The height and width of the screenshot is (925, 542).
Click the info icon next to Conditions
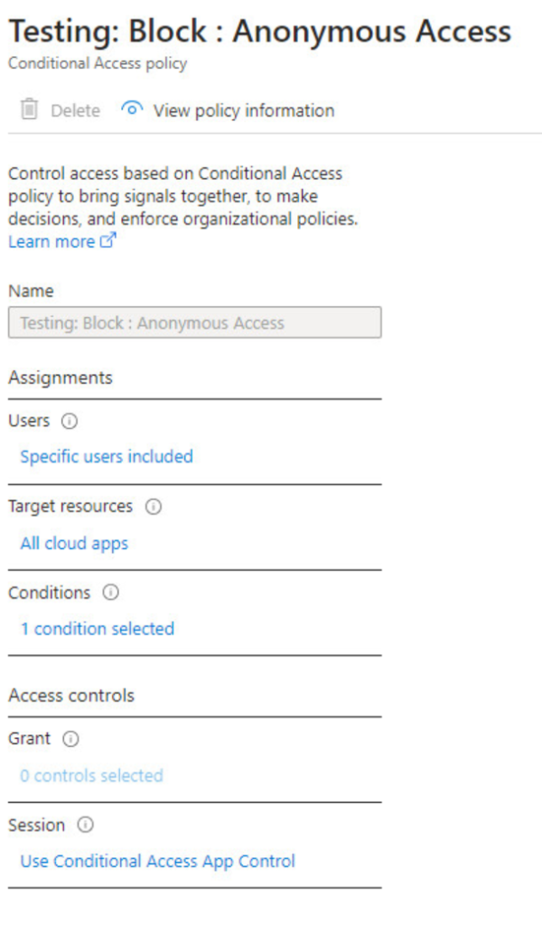[x=111, y=593]
